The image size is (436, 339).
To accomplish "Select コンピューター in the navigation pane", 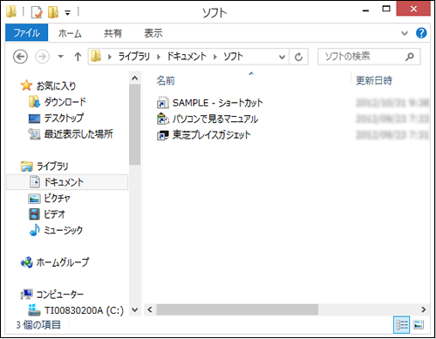I will pos(60,295).
